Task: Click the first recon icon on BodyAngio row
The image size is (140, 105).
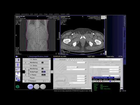Action: tap(43, 72)
